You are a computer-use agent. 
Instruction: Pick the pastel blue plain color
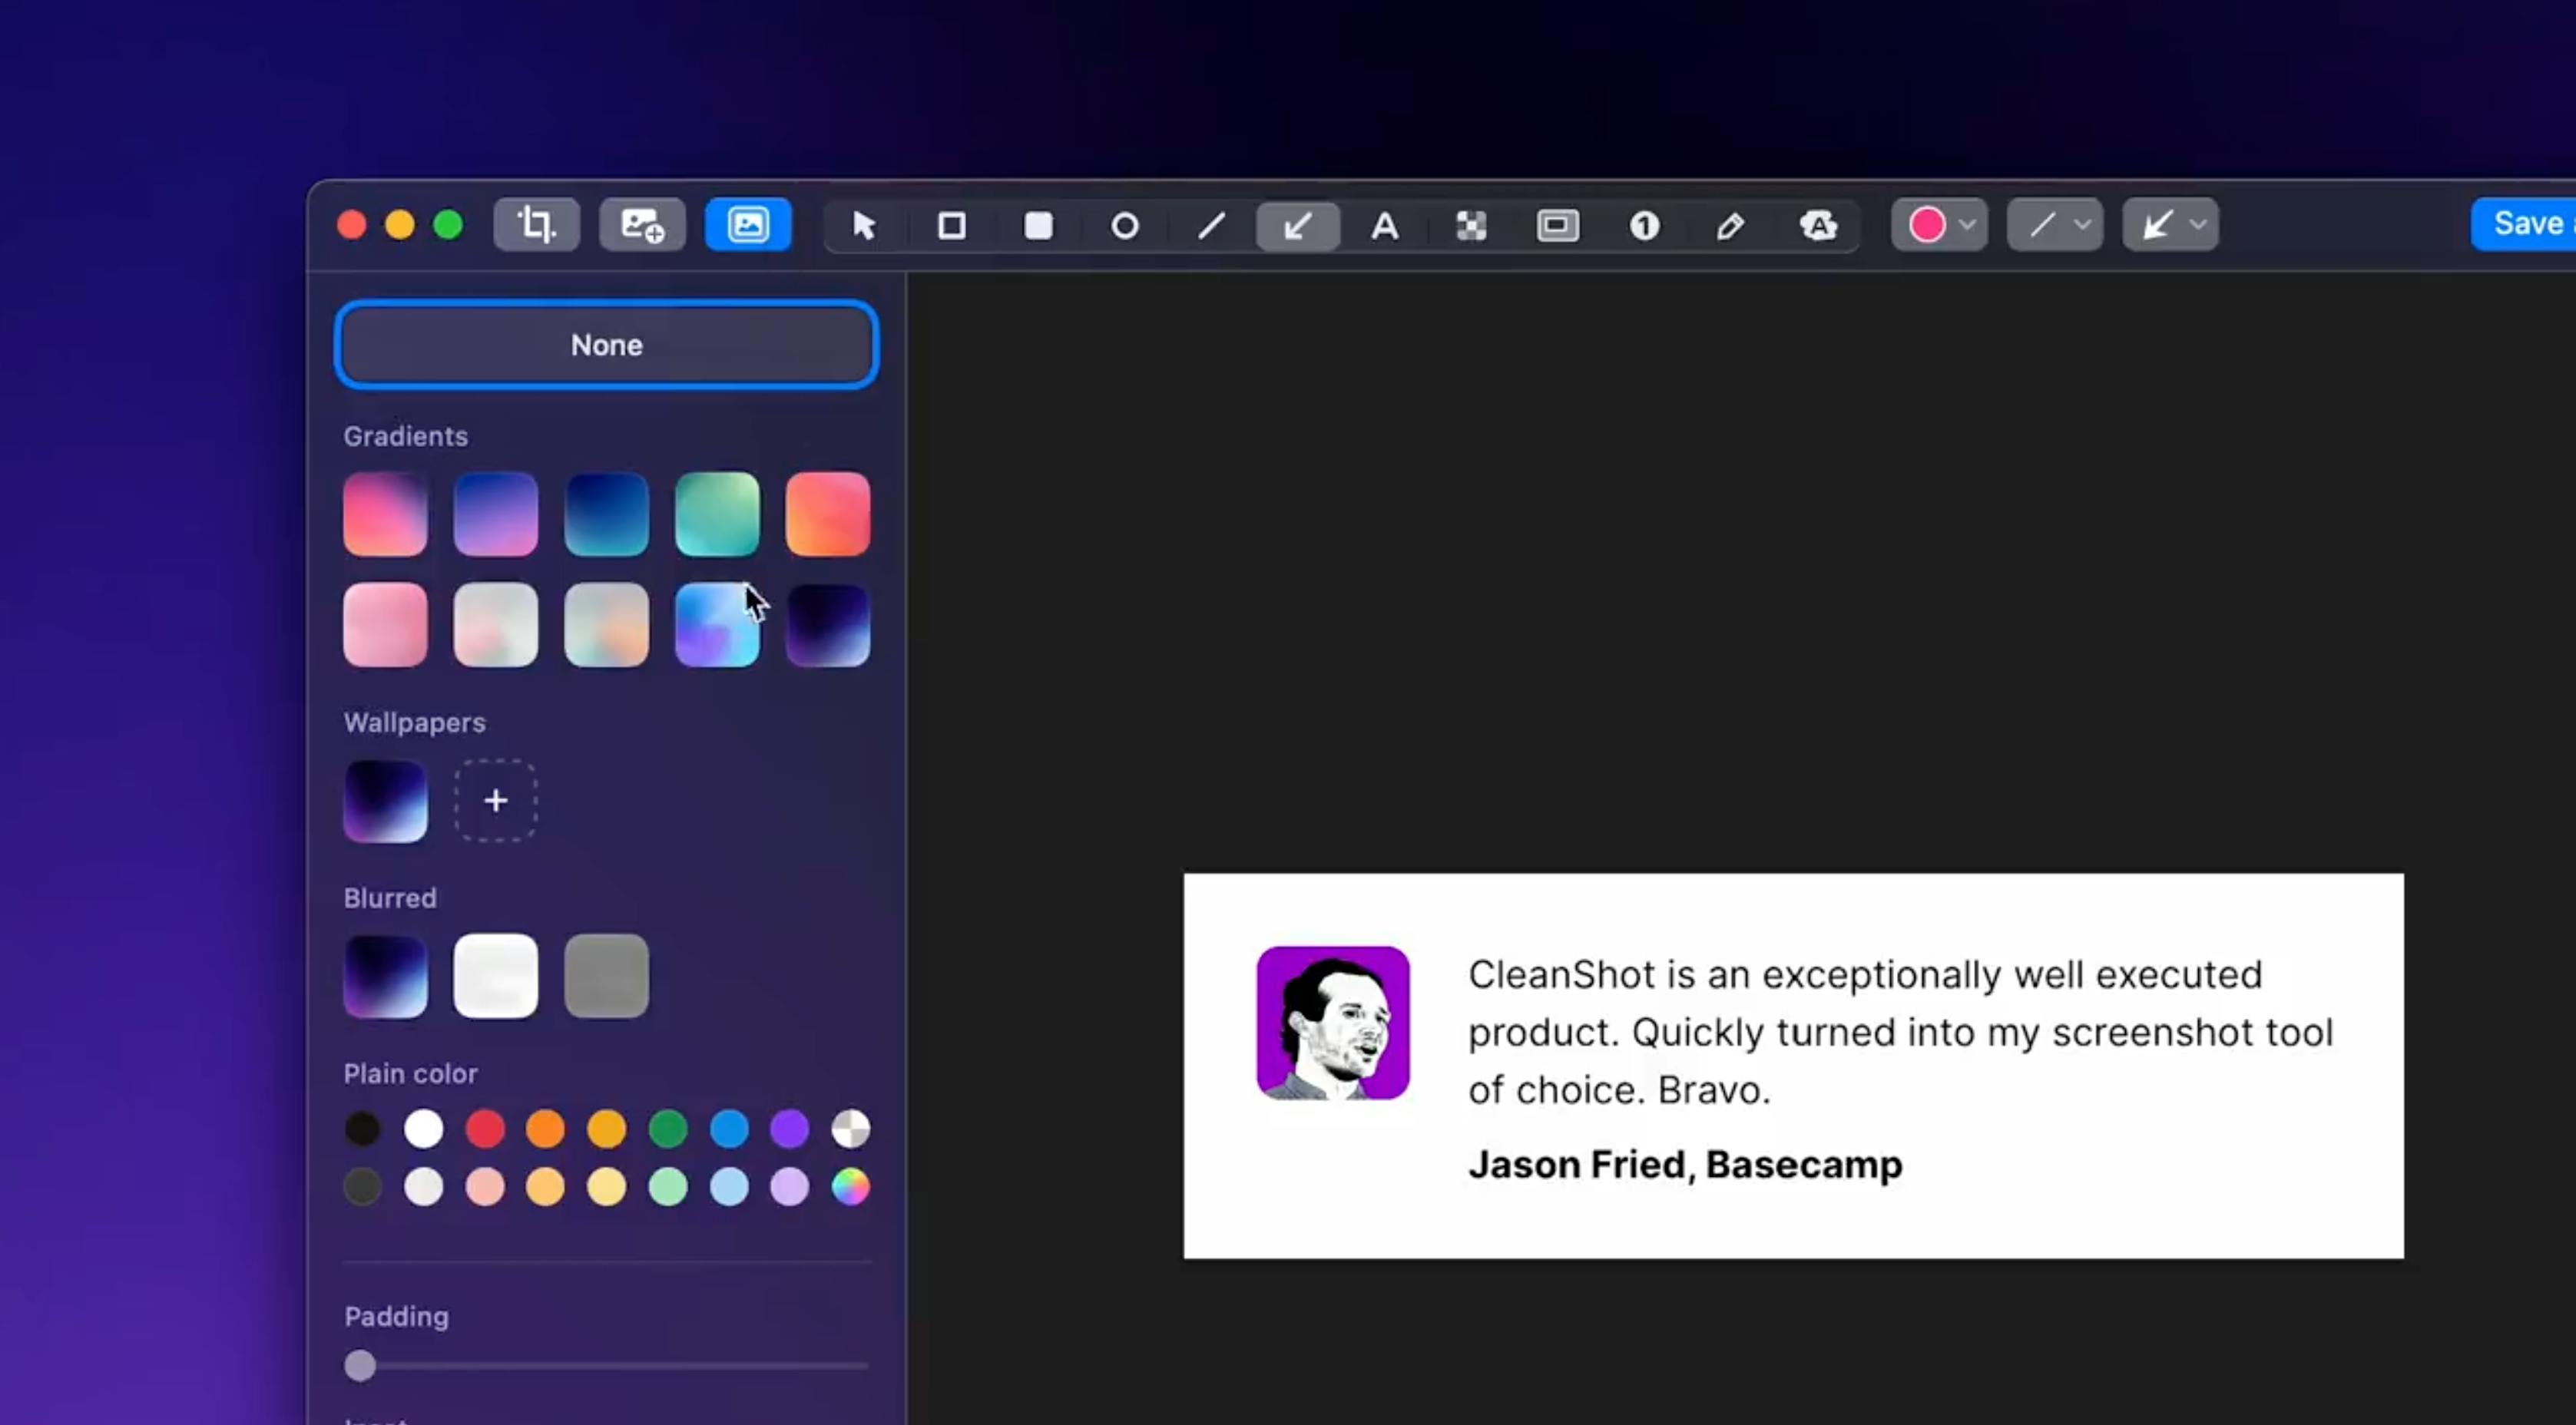click(x=729, y=1187)
